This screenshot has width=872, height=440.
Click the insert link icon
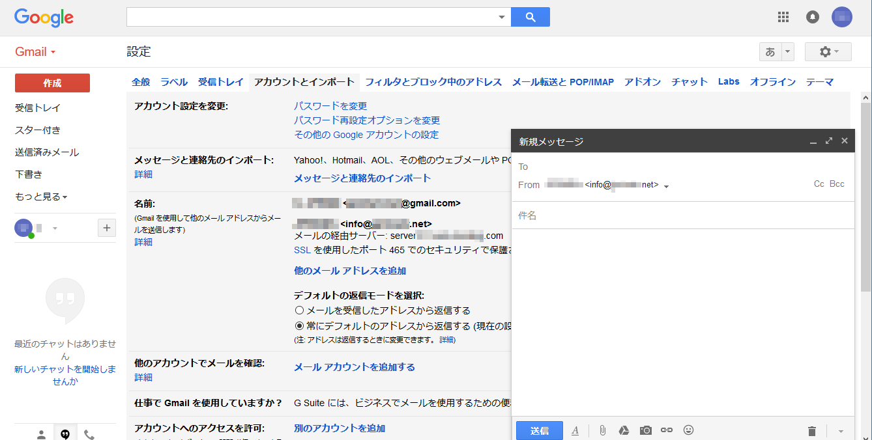click(666, 431)
